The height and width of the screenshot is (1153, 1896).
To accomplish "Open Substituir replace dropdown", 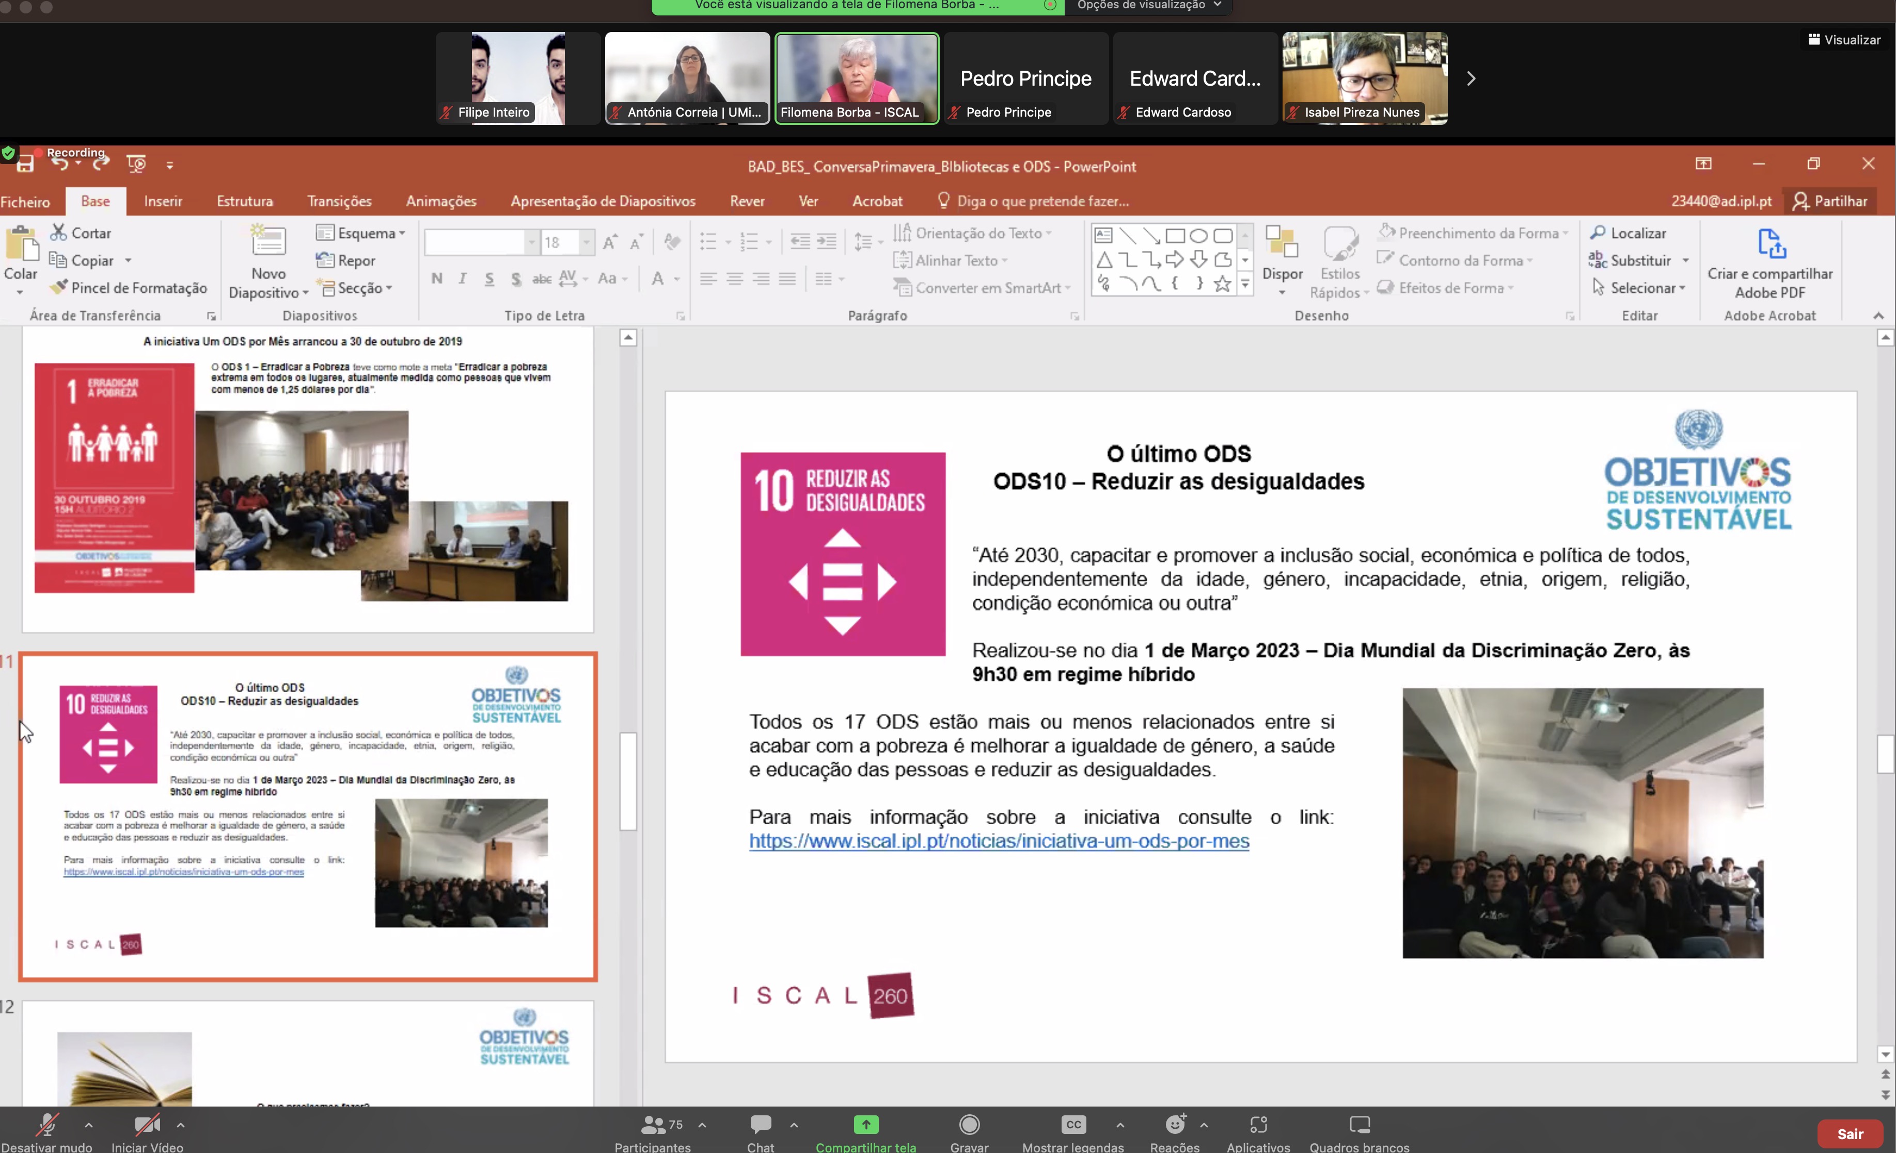I will 1685,260.
